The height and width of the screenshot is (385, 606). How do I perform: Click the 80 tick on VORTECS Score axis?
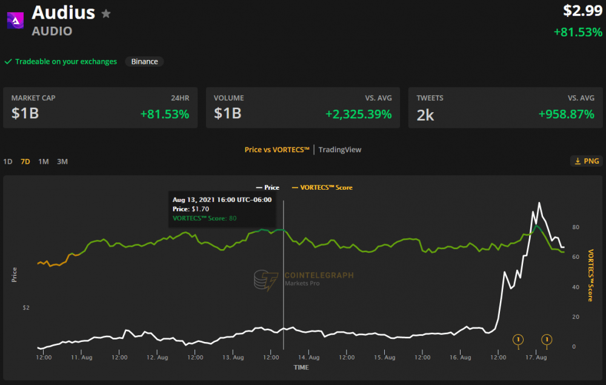576,227
